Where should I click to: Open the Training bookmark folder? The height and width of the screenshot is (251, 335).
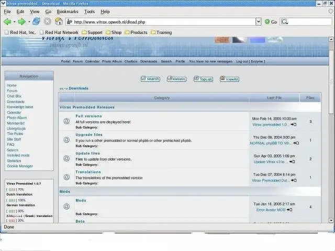pyautogui.click(x=161, y=32)
